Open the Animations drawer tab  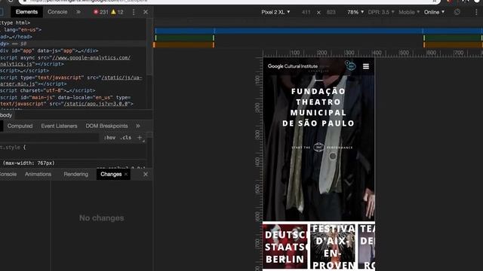click(38, 174)
